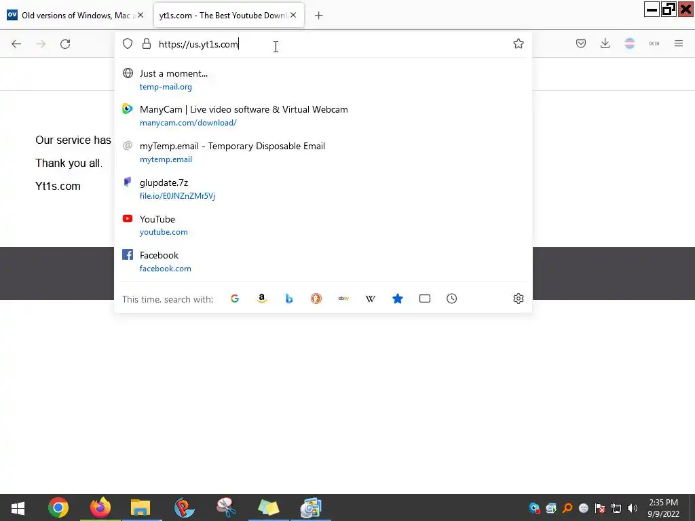Choose the Facebook suggestion
This screenshot has width=695, height=521.
323,261
